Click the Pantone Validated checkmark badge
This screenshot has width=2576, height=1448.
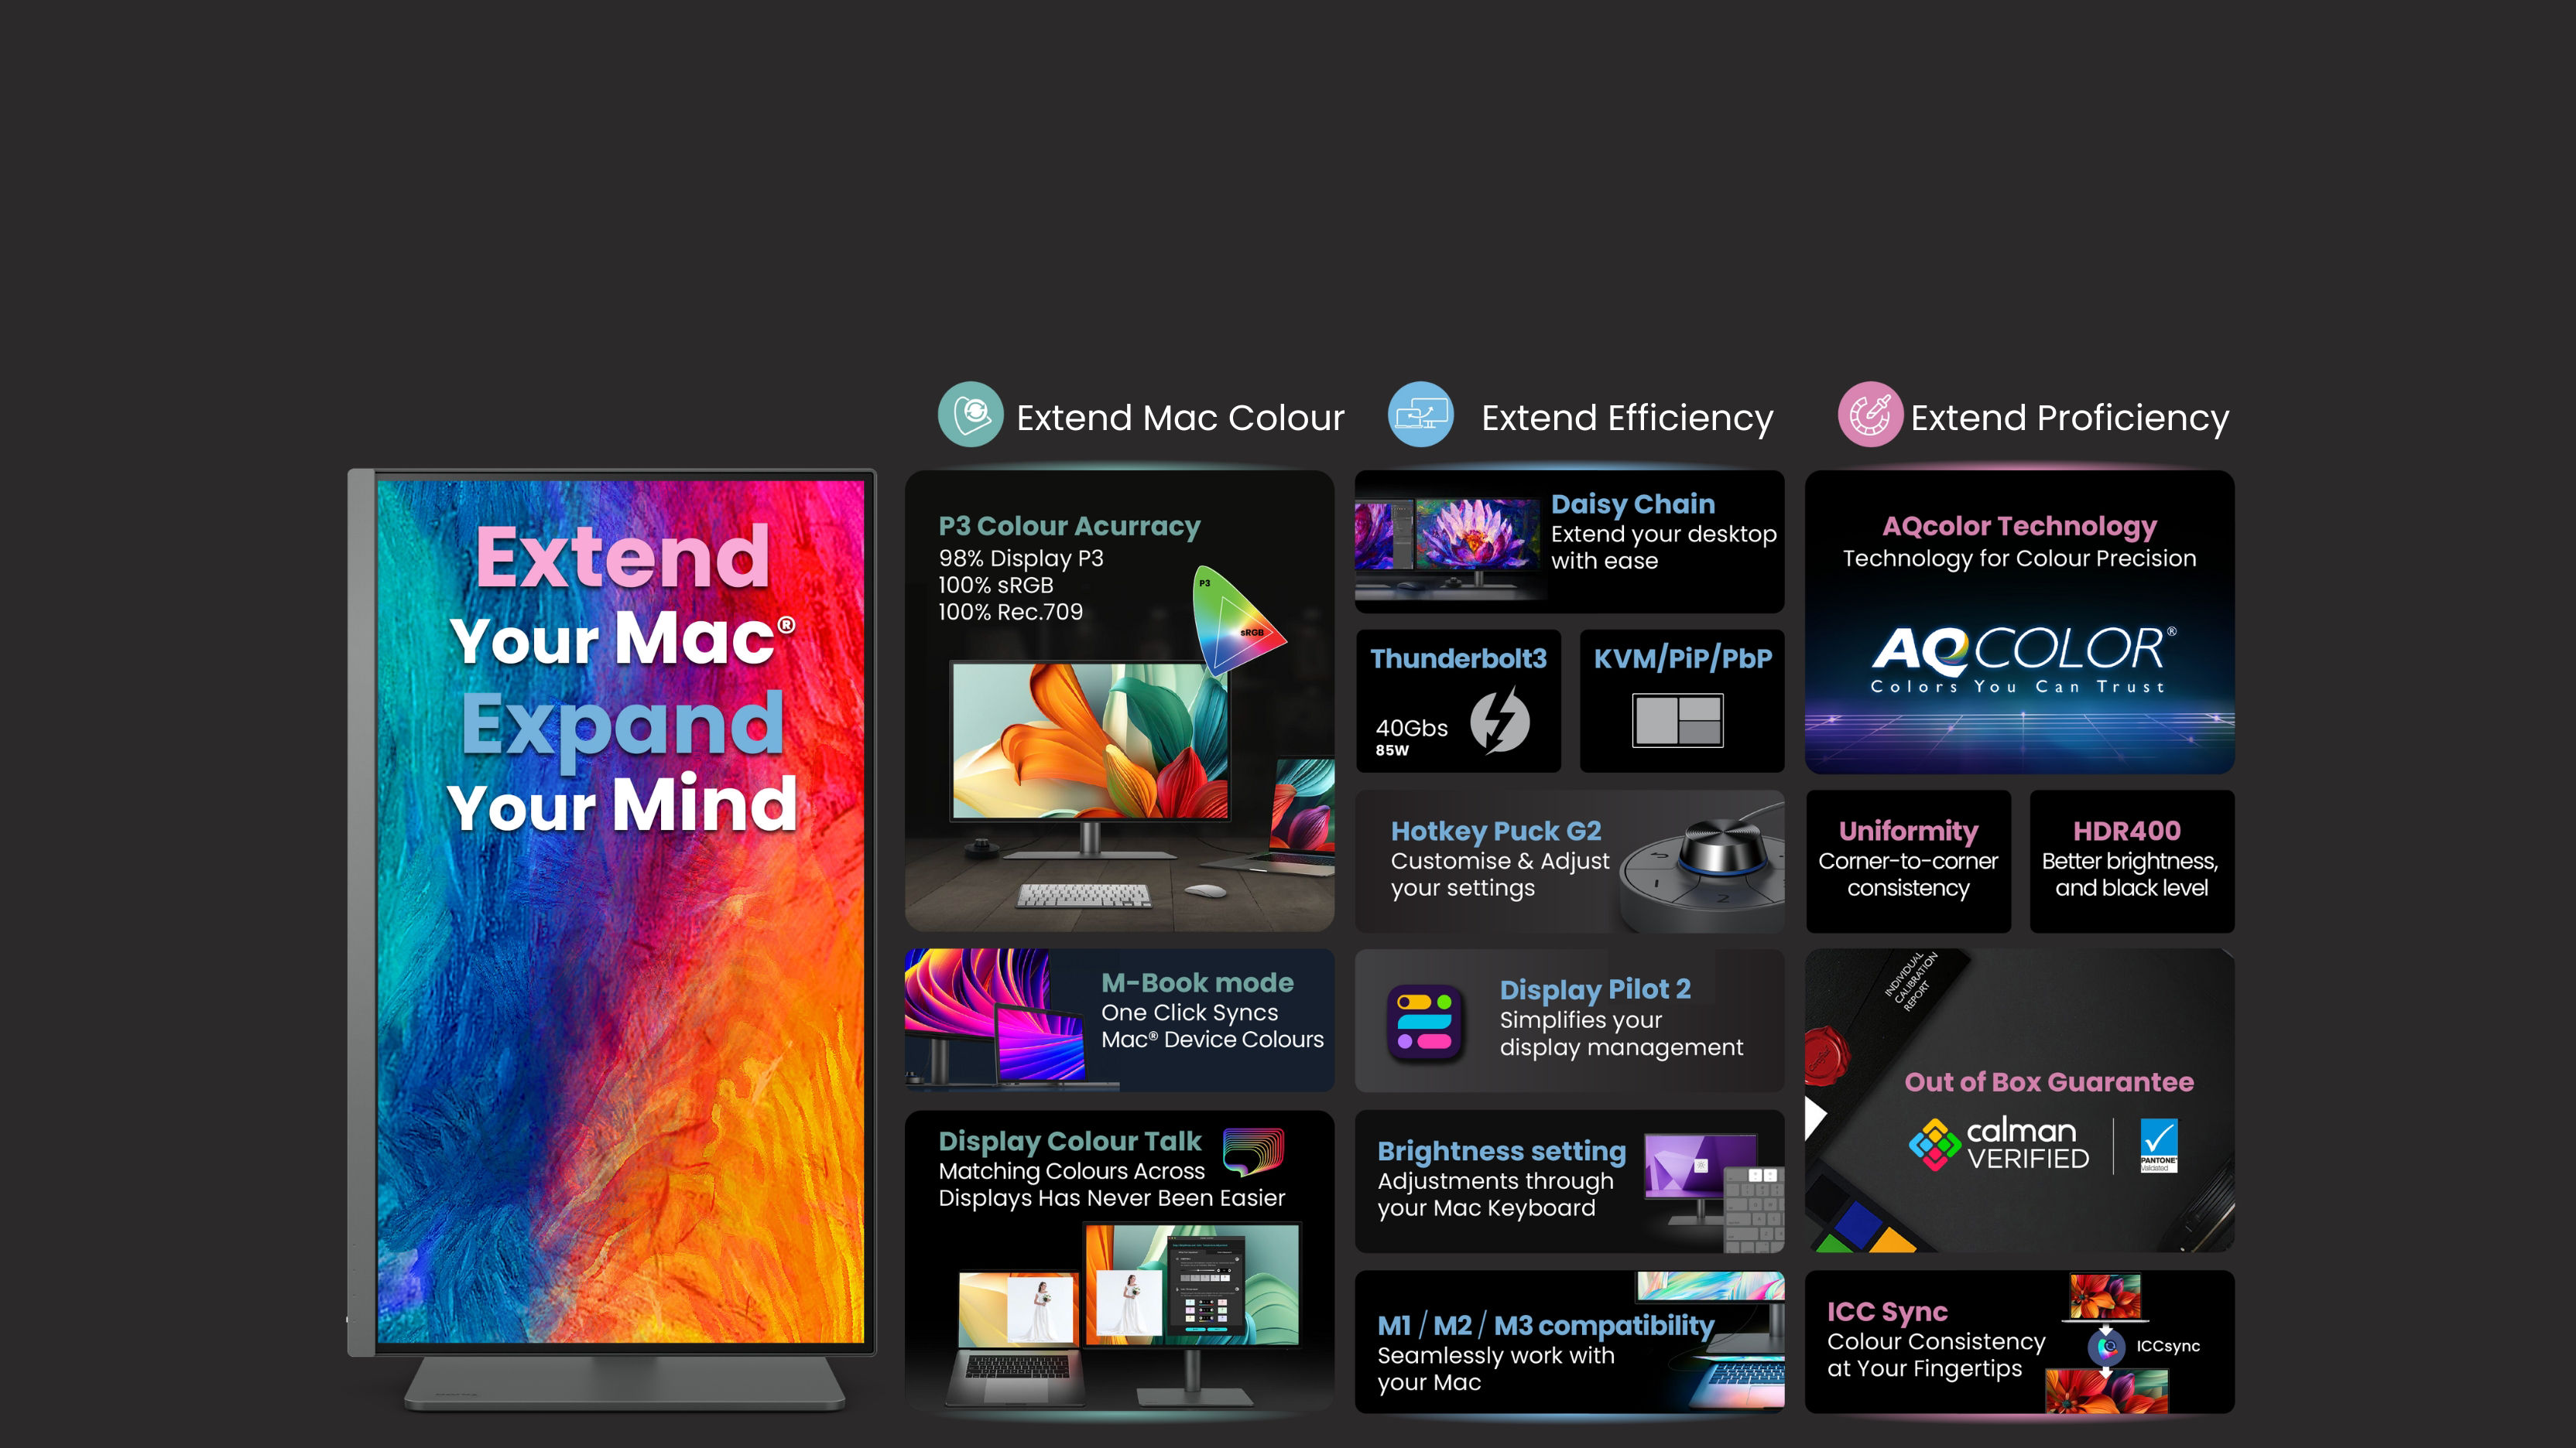[2158, 1146]
